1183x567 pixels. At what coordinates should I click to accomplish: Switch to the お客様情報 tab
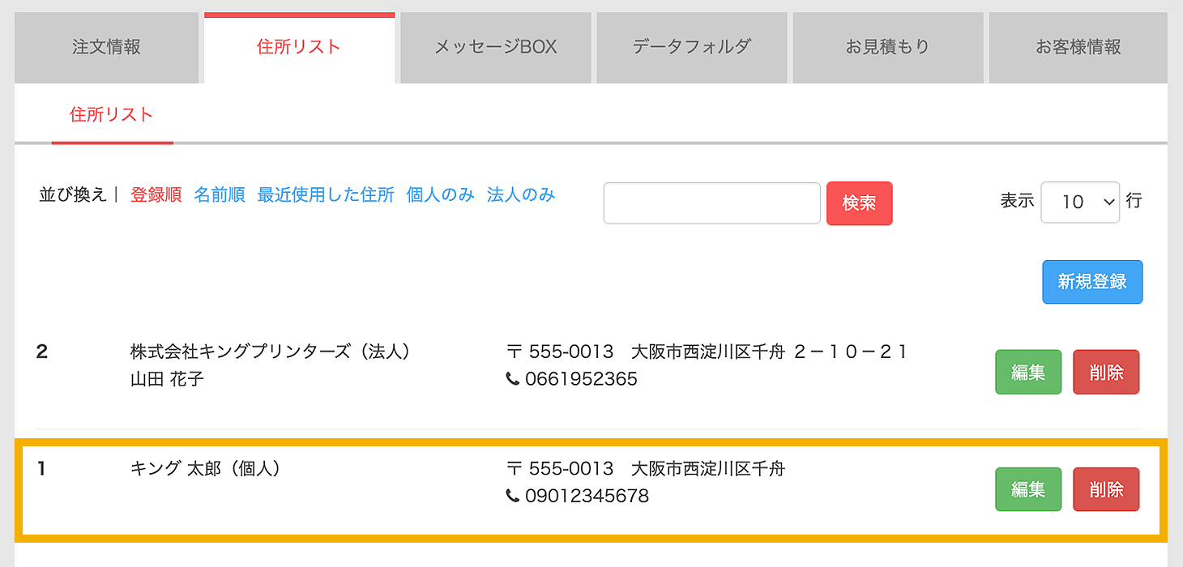coord(1078,47)
